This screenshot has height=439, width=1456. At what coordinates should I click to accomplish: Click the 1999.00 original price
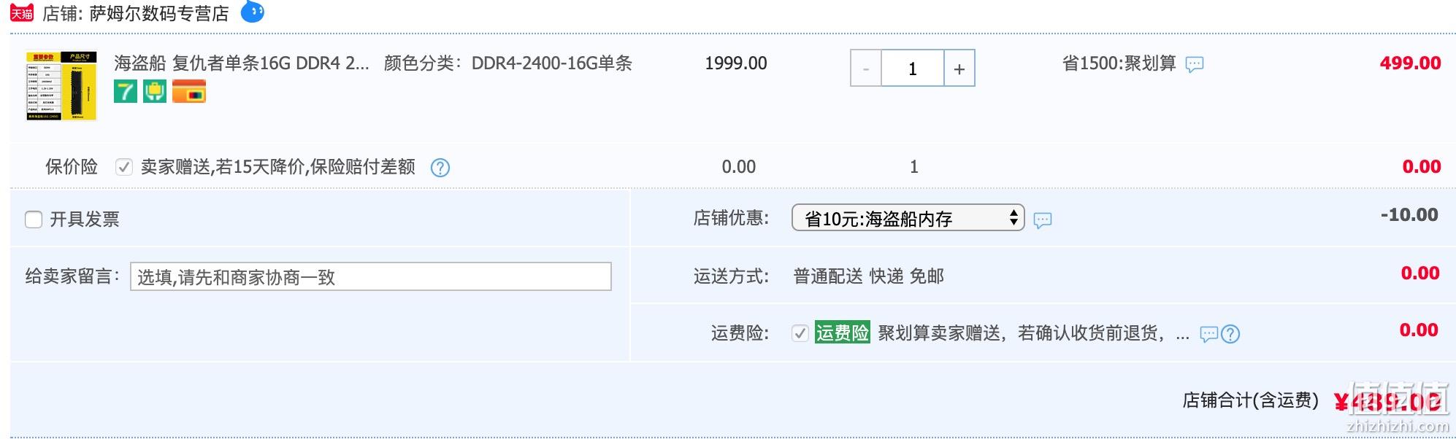[x=736, y=63]
